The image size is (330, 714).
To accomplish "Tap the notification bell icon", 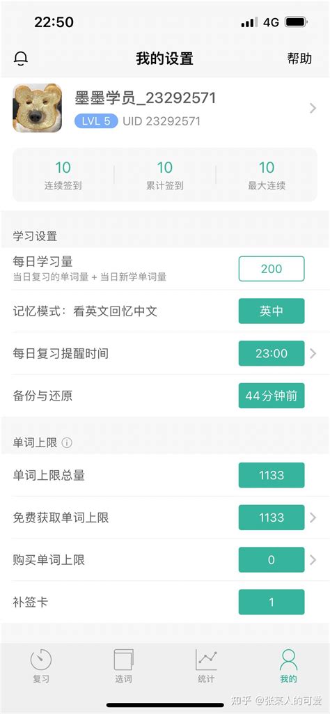I will 21,58.
